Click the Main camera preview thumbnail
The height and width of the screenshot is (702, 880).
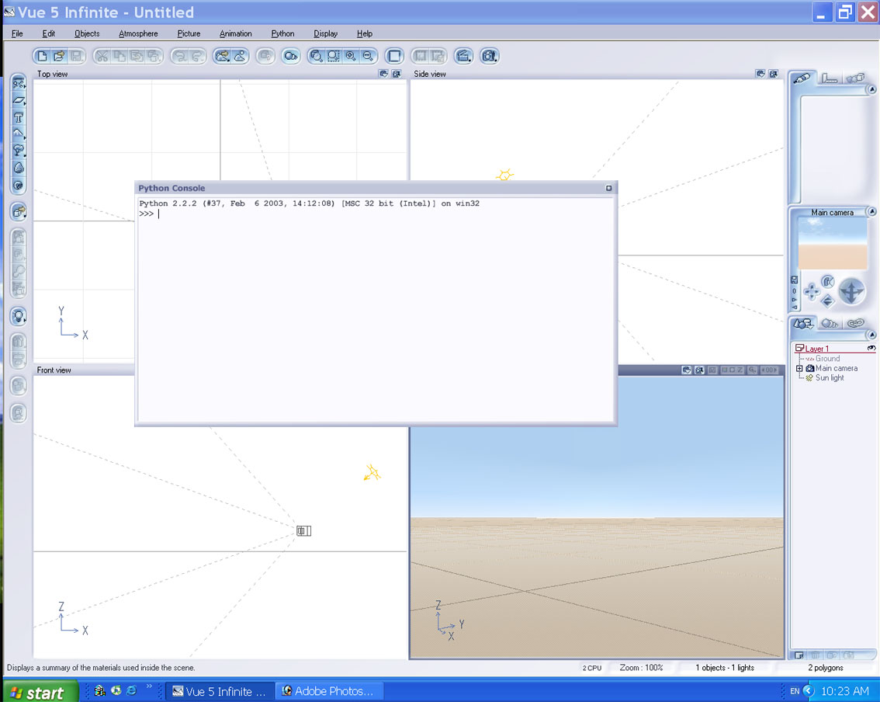click(x=832, y=242)
